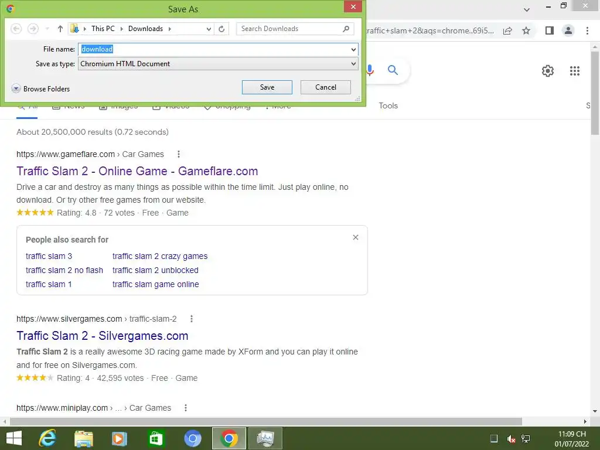The width and height of the screenshot is (600, 450).
Task: Click Google search magnifier button
Action: tap(393, 70)
